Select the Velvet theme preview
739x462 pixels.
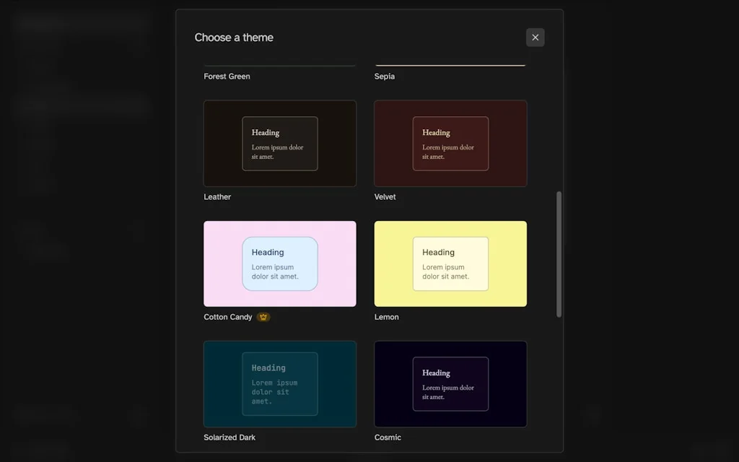[x=450, y=144]
